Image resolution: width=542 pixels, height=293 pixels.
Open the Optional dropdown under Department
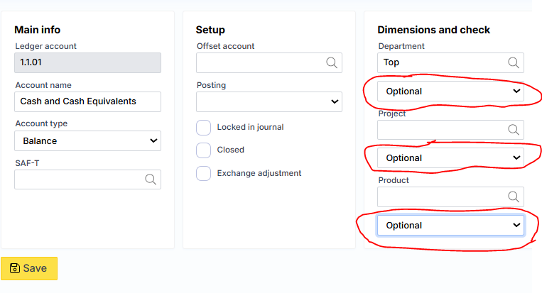450,91
